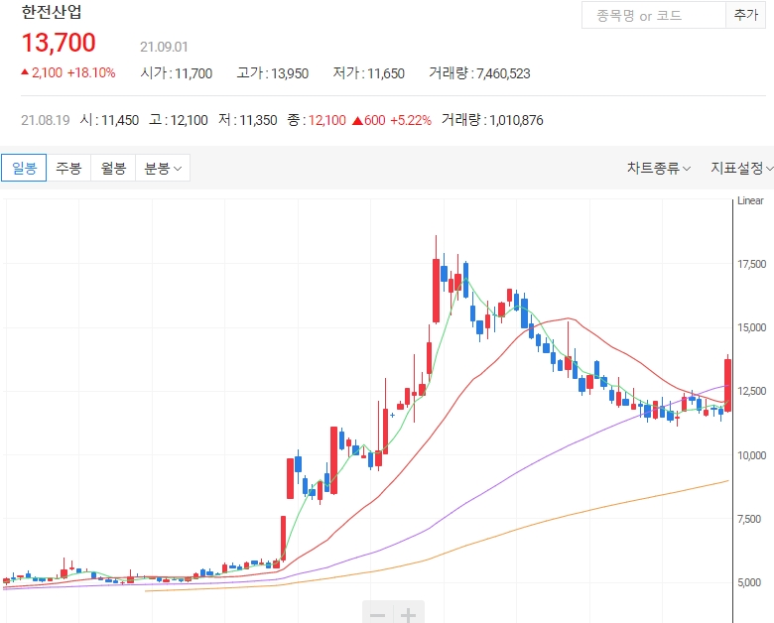Zoom out the chart with minus icon
The height and width of the screenshot is (623, 774).
tap(378, 614)
